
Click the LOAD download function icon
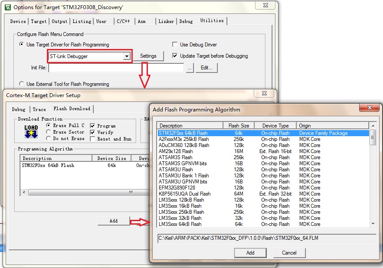click(31, 132)
